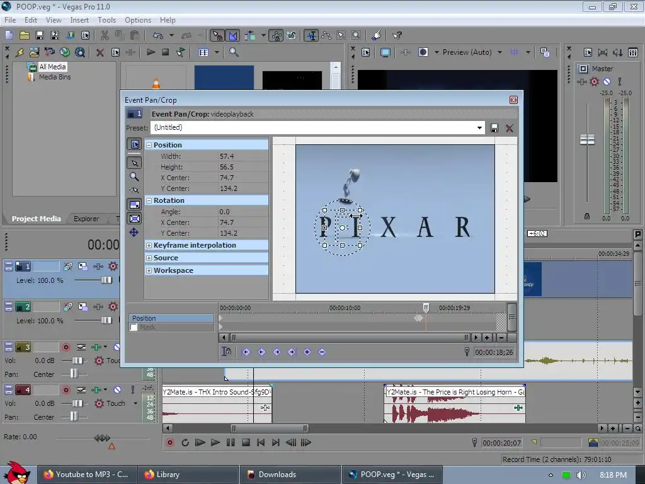The height and width of the screenshot is (484, 645).
Task: Toggle the Mask checkbox
Action: [x=134, y=328]
